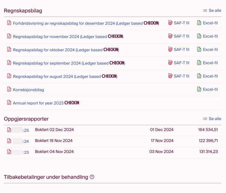Click PDF icon beside november 2024 regnskapsbilag
Screen dimensions: 226x193
click(9, 36)
